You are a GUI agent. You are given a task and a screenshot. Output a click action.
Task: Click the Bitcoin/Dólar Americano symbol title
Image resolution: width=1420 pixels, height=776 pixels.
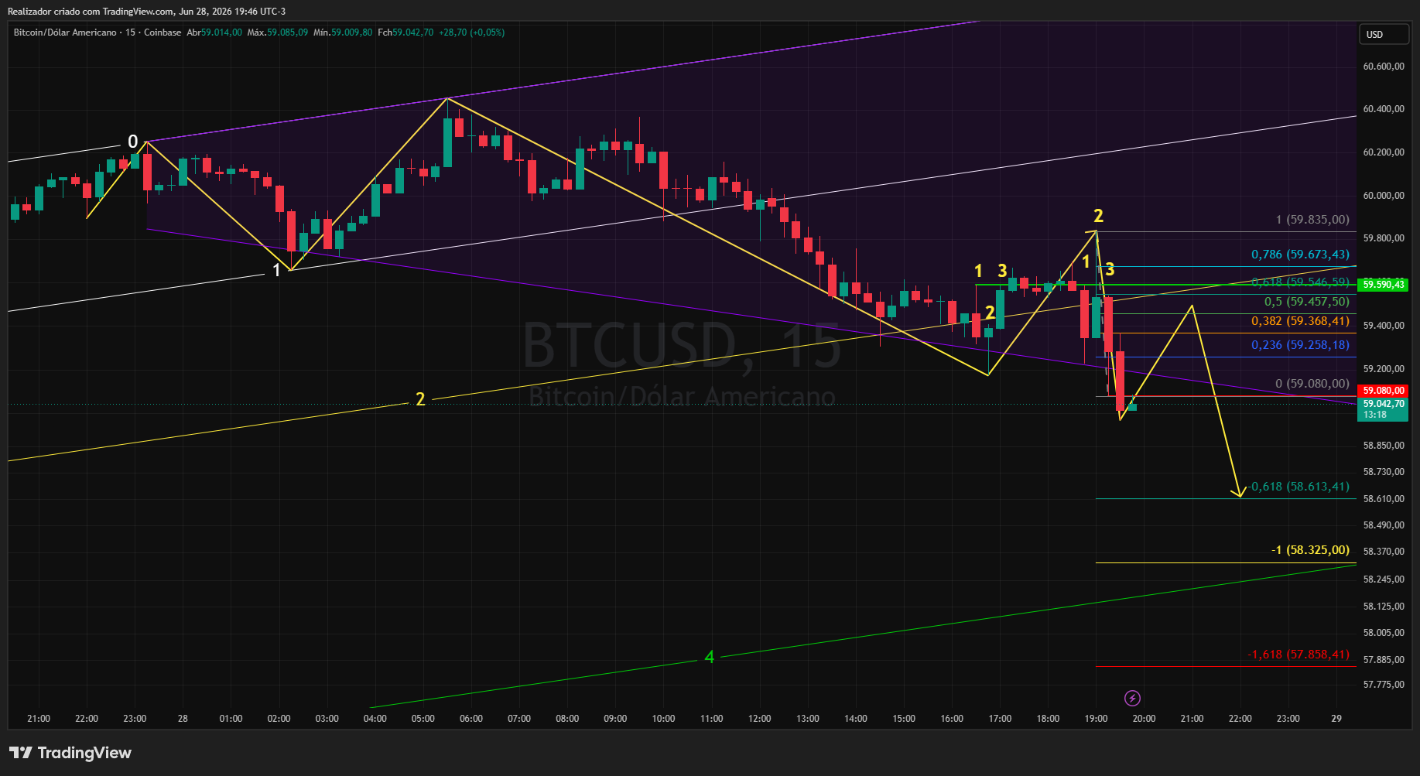click(x=65, y=32)
